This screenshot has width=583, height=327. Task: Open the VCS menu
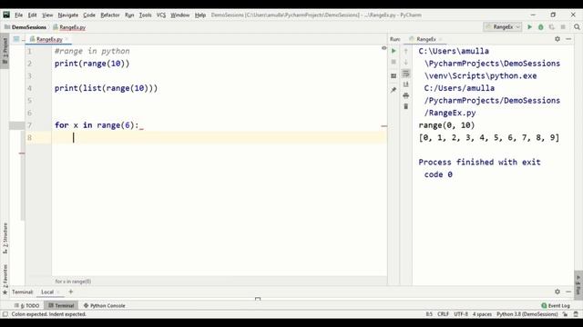(161, 15)
